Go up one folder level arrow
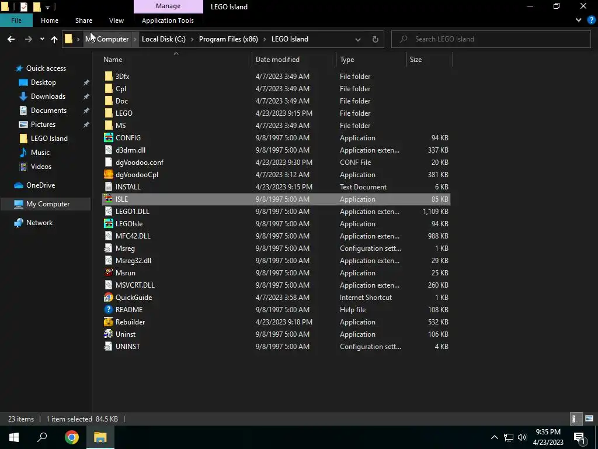Viewport: 598px width, 449px height. [54, 39]
